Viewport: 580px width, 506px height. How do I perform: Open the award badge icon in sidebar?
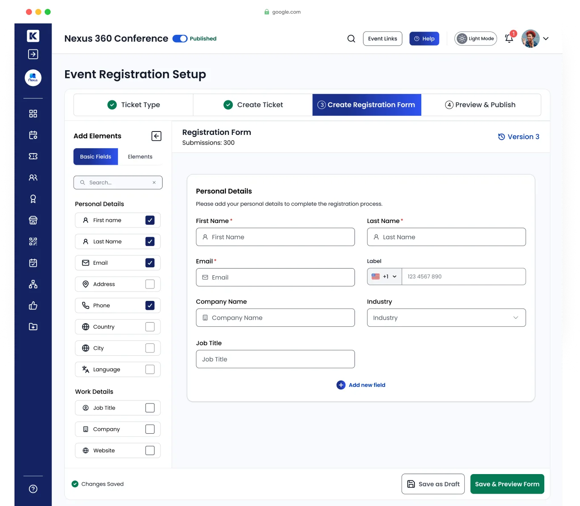tap(33, 199)
